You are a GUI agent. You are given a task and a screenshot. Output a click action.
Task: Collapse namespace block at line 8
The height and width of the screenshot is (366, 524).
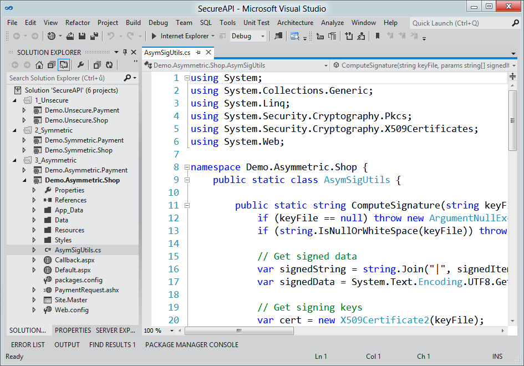coord(187,167)
